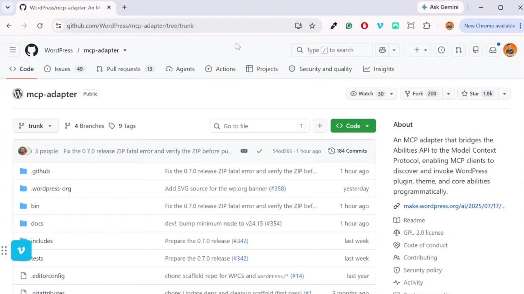Click the Opera red extension icon
Image resolution: width=524 pixels, height=294 pixels.
tap(364, 26)
